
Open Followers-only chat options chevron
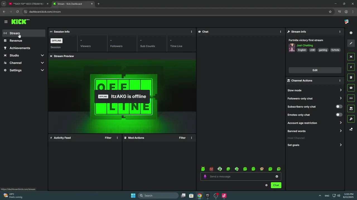341,98
